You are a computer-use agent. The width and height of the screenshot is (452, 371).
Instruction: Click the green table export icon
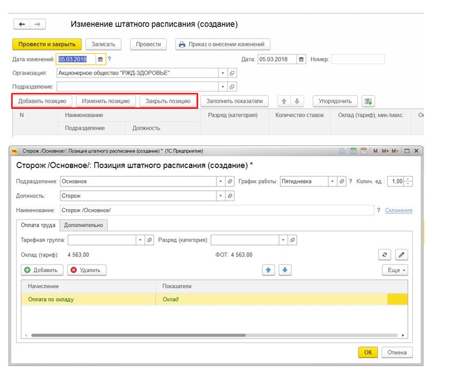click(x=368, y=101)
